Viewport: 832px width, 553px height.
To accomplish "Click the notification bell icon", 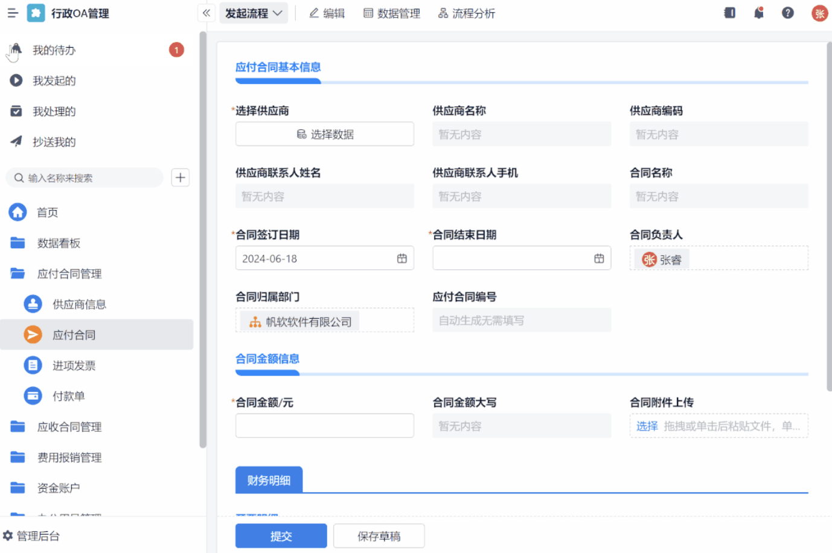I will [759, 13].
